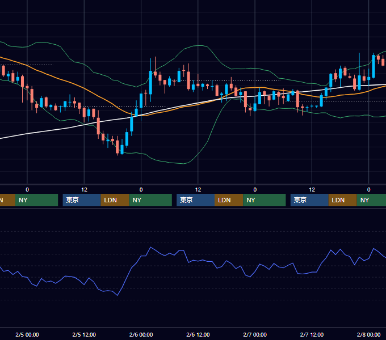Click the NY session block spanning 2/5 00:00
The height and width of the screenshot is (340, 386).
click(36, 200)
